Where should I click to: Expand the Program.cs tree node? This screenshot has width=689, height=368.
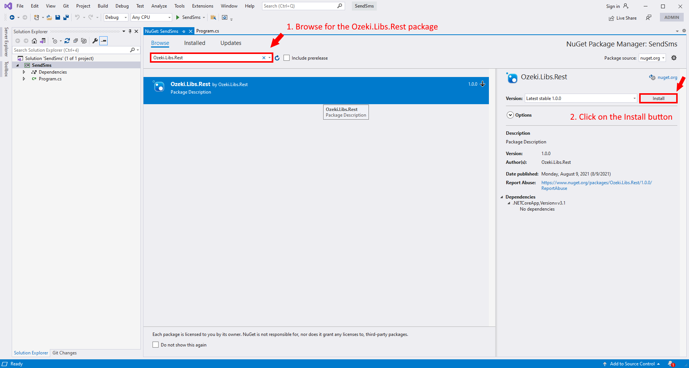coord(24,79)
